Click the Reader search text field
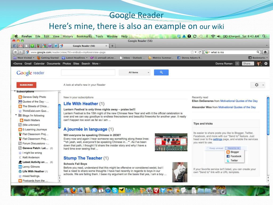273x205 pixels. click(x=88, y=72)
